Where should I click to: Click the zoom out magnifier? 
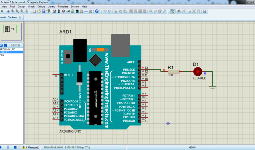(x=17, y=11)
